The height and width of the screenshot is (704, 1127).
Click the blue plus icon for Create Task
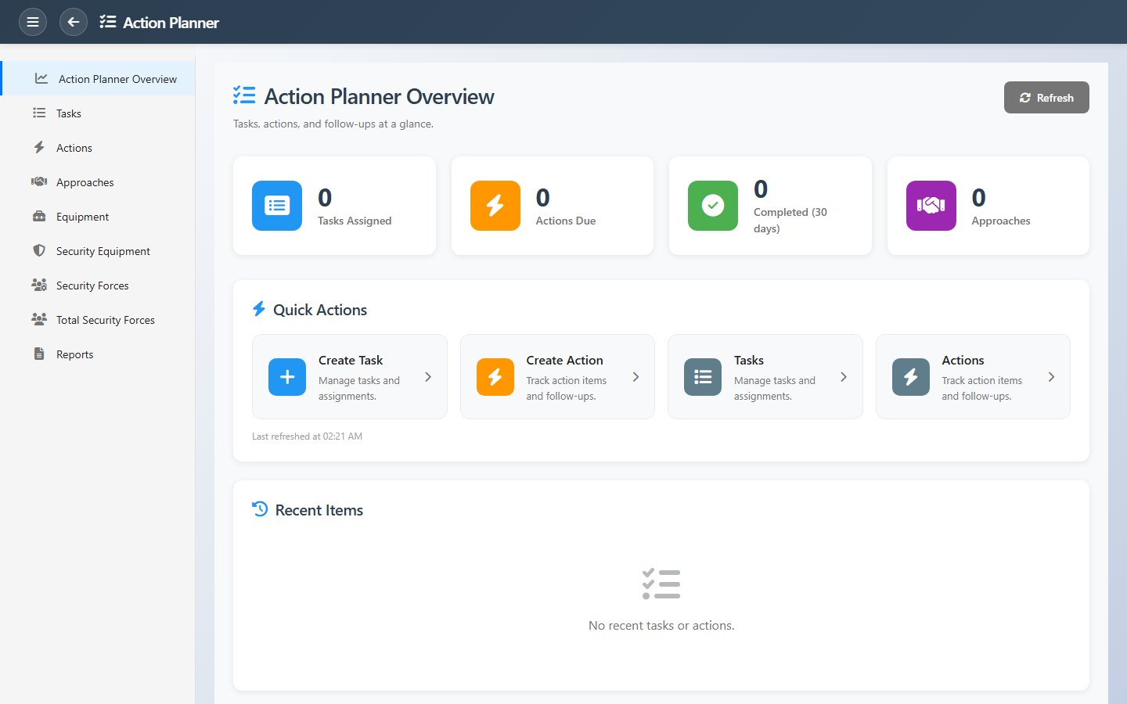tap(287, 377)
